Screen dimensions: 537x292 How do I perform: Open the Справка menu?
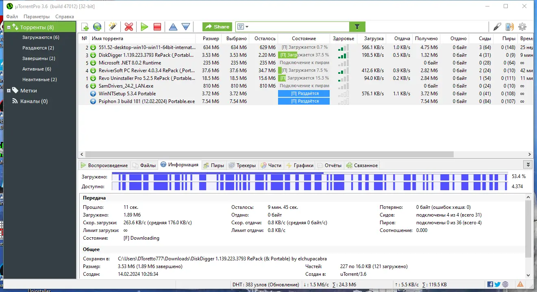point(65,17)
